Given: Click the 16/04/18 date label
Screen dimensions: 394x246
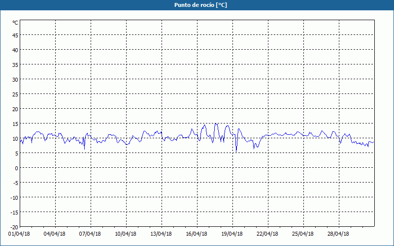Looking at the screenshot, I should pos(197,234).
